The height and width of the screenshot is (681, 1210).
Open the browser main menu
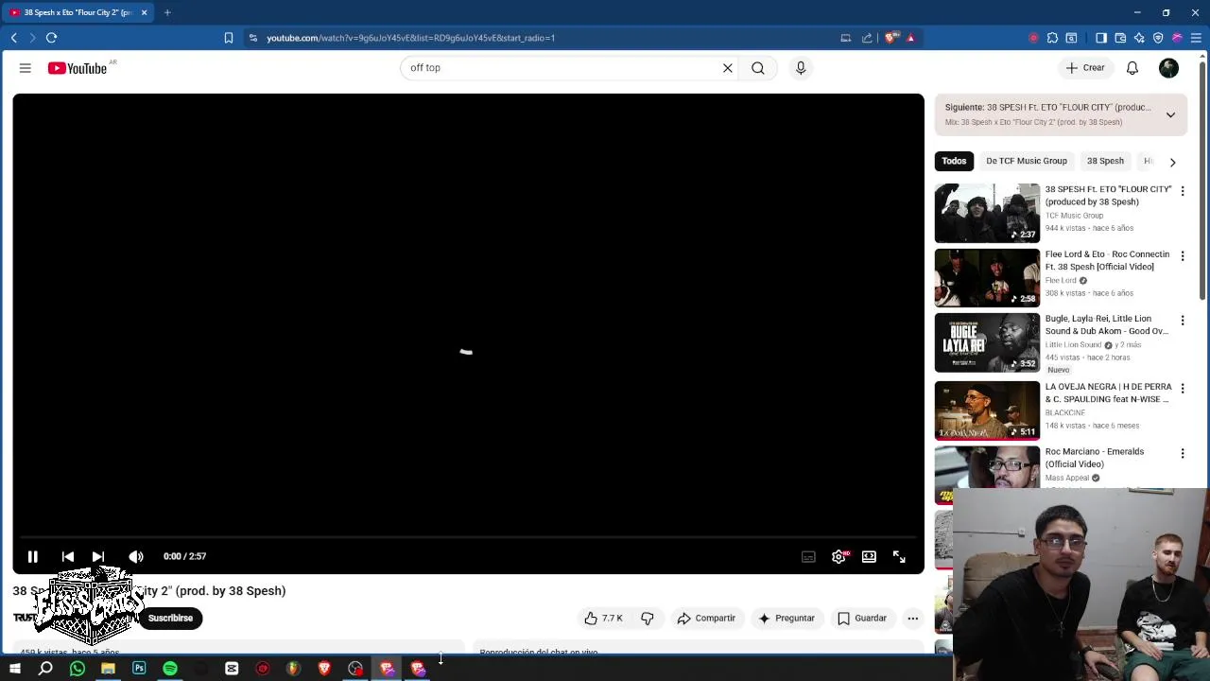[x=1196, y=38]
